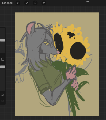Image resolution: width=106 pixels, height=120 pixels.
Task: Tap the mouse character's yellow eye
Action: tap(46, 43)
